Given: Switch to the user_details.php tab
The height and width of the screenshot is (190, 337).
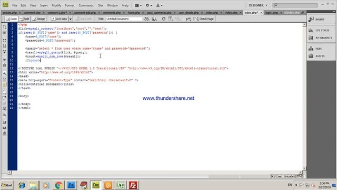Looking at the screenshot, I should coord(189,13).
